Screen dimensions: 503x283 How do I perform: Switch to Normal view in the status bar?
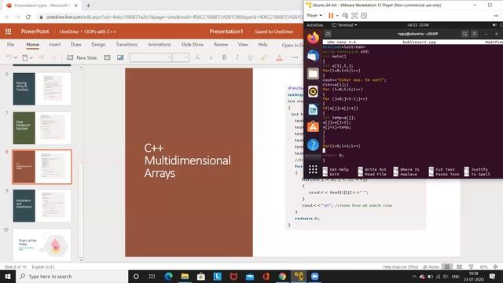(x=447, y=266)
